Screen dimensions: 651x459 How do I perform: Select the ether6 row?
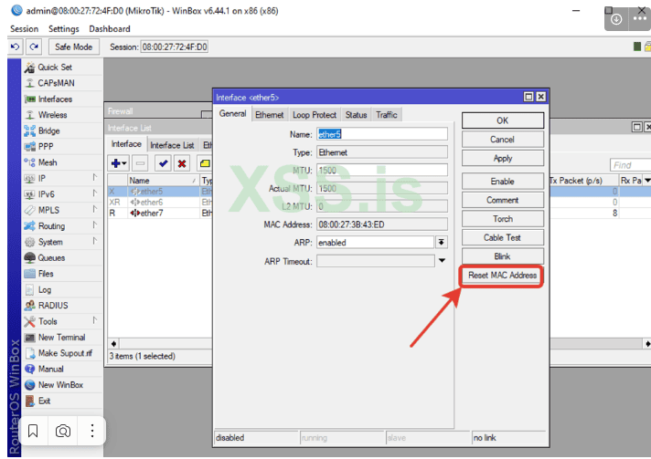[160, 203]
